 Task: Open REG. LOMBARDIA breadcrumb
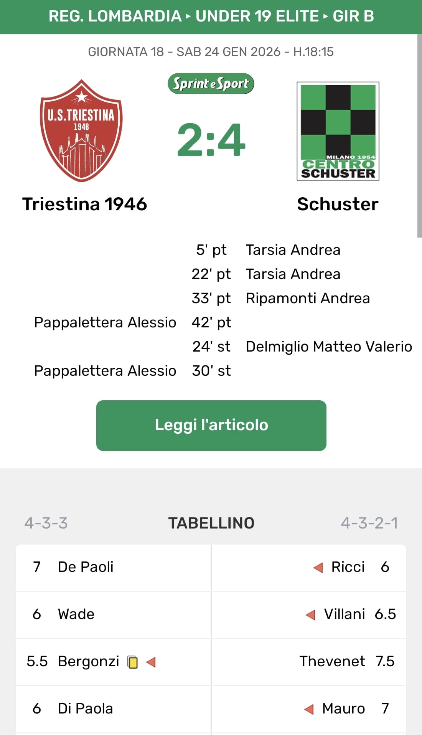(x=115, y=16)
